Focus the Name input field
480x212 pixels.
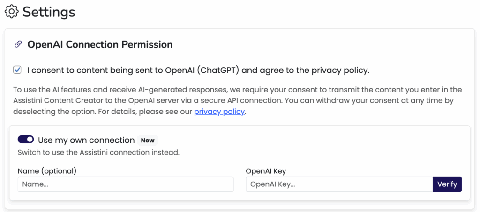tap(125, 184)
